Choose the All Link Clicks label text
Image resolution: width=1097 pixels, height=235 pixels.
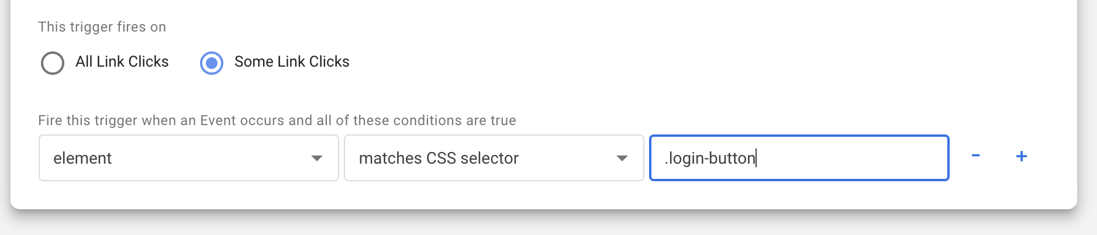pyautogui.click(x=122, y=61)
